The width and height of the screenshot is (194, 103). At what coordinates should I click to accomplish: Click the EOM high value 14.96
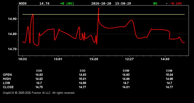pyautogui.click(x=169, y=79)
